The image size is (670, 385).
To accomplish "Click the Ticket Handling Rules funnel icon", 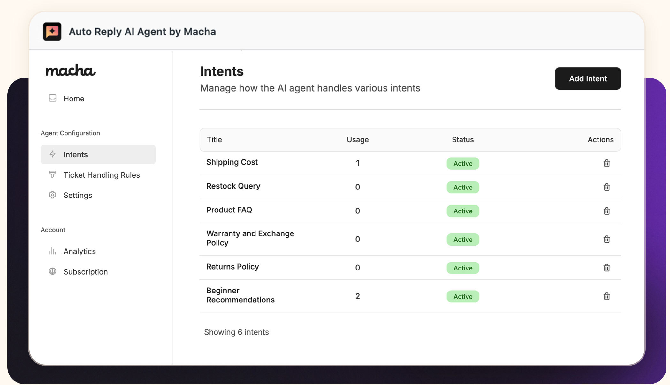I will coord(52,175).
